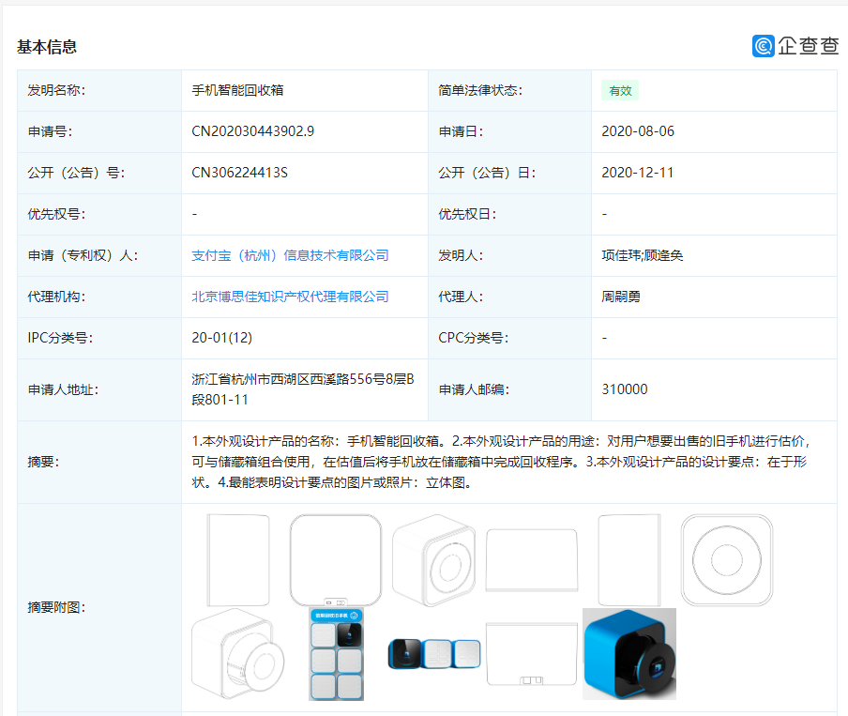Open agency link 北京博思佳知识产权代理有限公司
This screenshot has width=848, height=716.
tap(290, 297)
